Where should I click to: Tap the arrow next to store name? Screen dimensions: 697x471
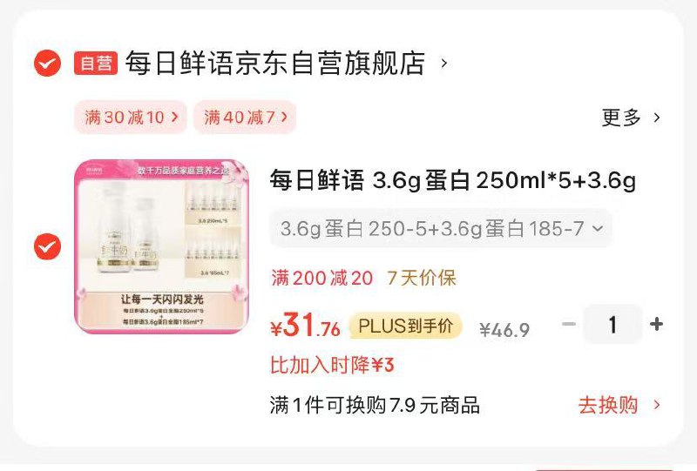[443, 64]
